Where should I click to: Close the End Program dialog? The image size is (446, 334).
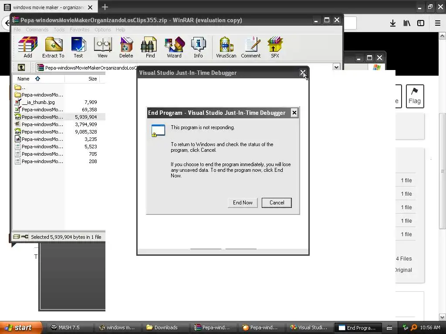tap(294, 113)
